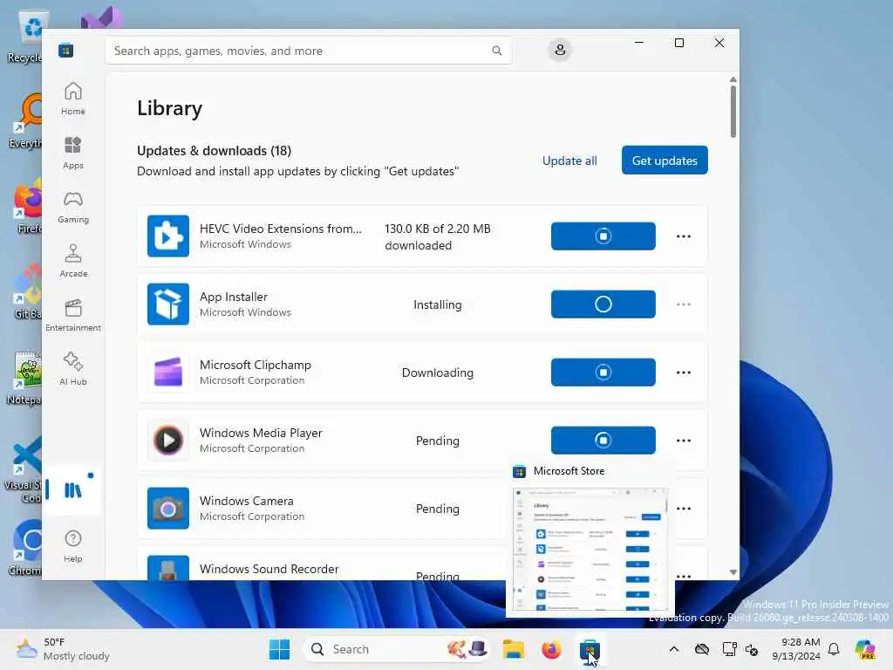Focus the Store search box
Screen dimensions: 893x670
click(x=308, y=51)
